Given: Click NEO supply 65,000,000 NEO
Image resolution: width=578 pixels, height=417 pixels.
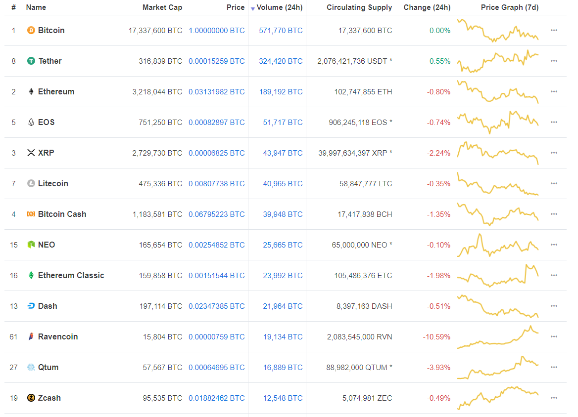Looking at the screenshot, I should pyautogui.click(x=359, y=245).
